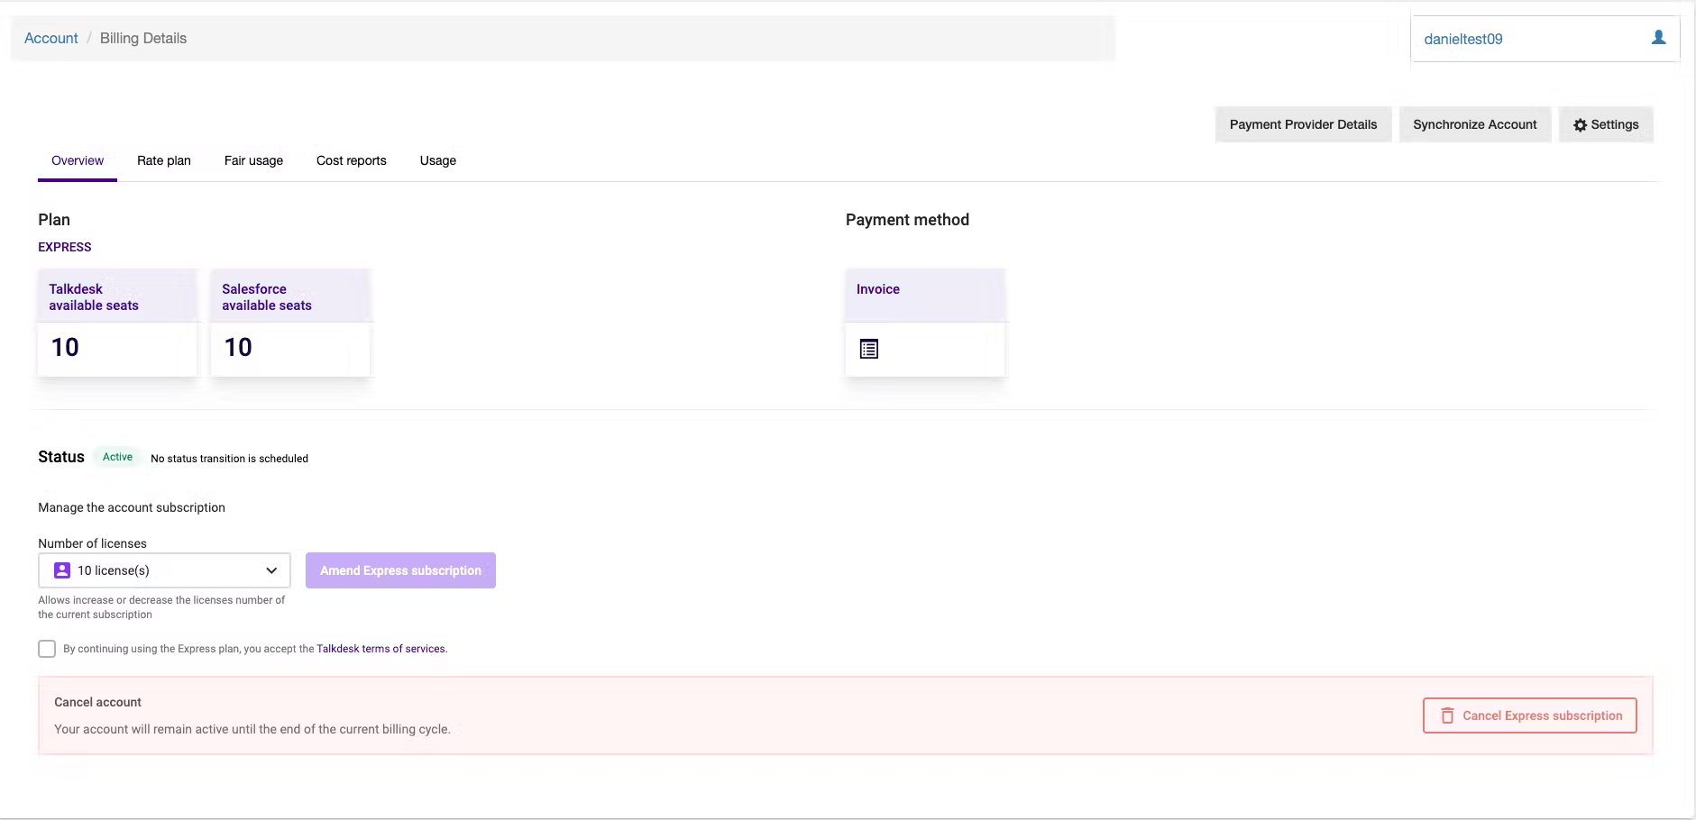Click Cancel Express subscription button
Screen dimensions: 1696x820
click(x=1530, y=715)
